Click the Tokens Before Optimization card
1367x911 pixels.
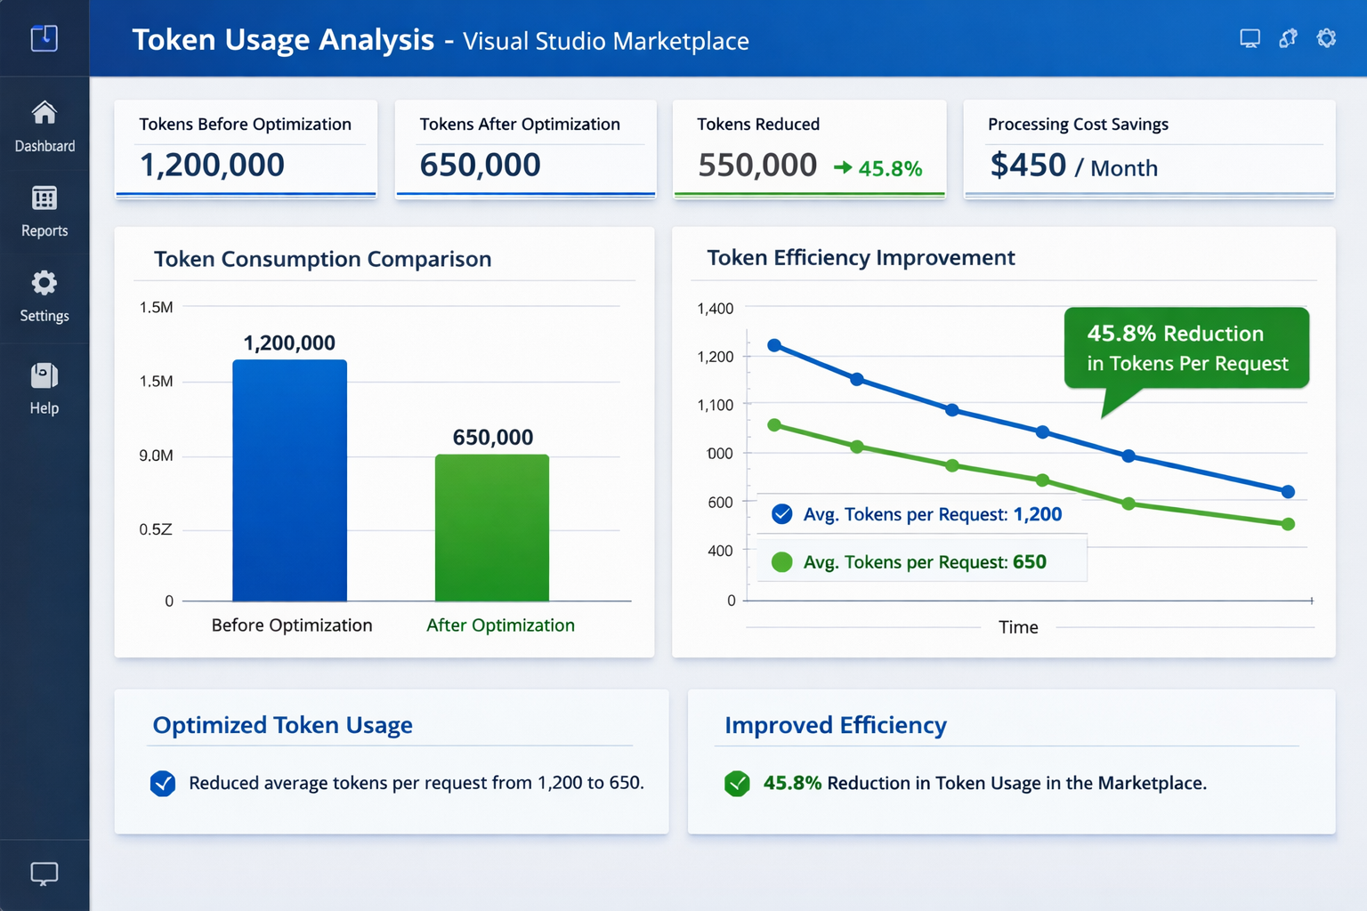(246, 149)
